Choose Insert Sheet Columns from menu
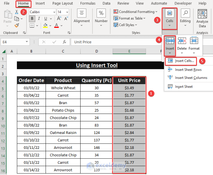The width and height of the screenshot is (213, 175). point(191,78)
